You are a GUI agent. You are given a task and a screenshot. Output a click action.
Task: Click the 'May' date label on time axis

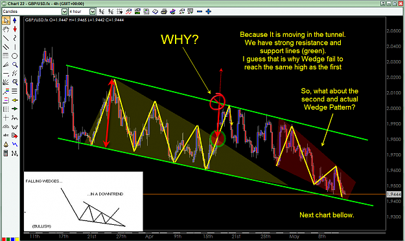pos(294,236)
